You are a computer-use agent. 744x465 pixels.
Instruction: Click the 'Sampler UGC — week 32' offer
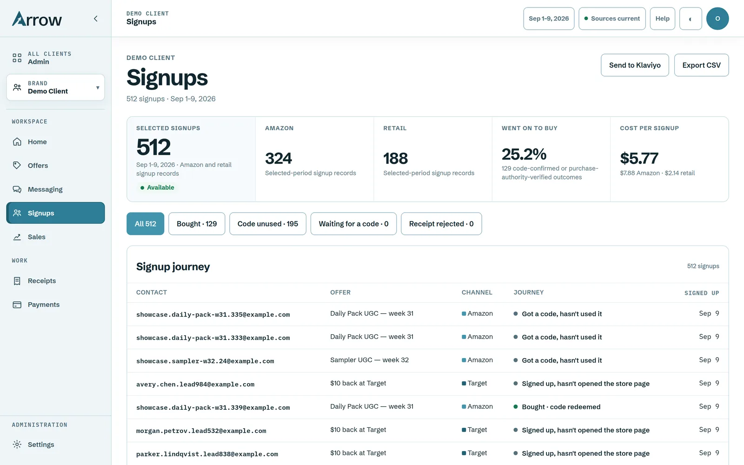coord(370,360)
